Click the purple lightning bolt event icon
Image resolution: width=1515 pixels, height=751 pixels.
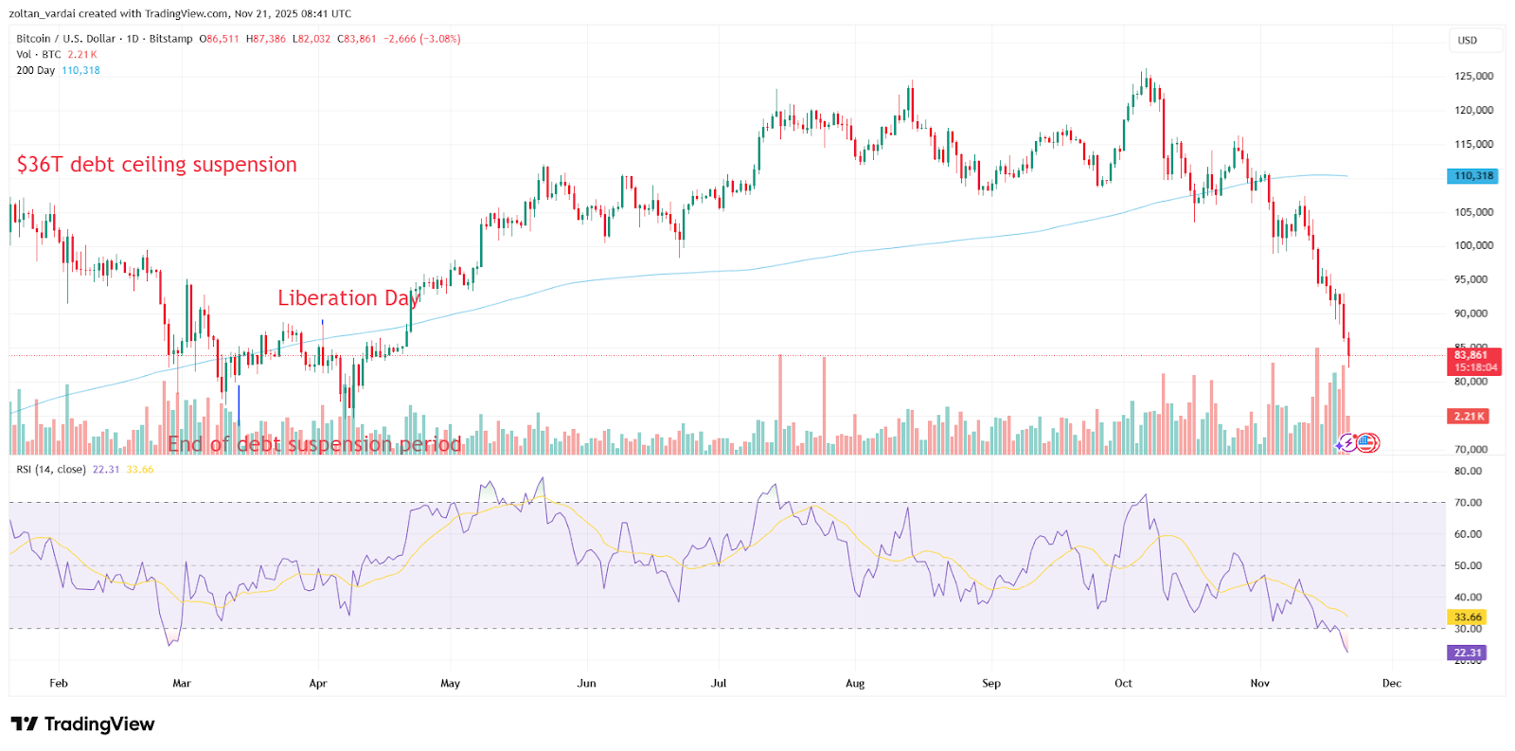(1346, 442)
